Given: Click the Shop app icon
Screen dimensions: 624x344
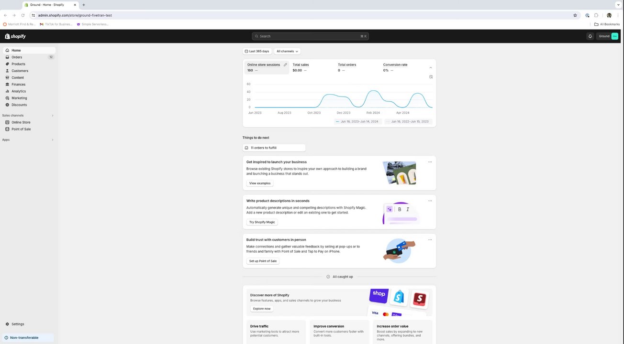Looking at the screenshot, I should (x=379, y=295).
